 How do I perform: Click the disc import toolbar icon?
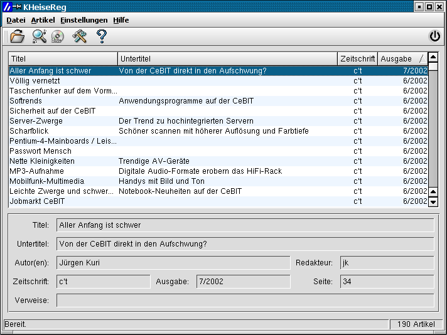click(x=58, y=36)
